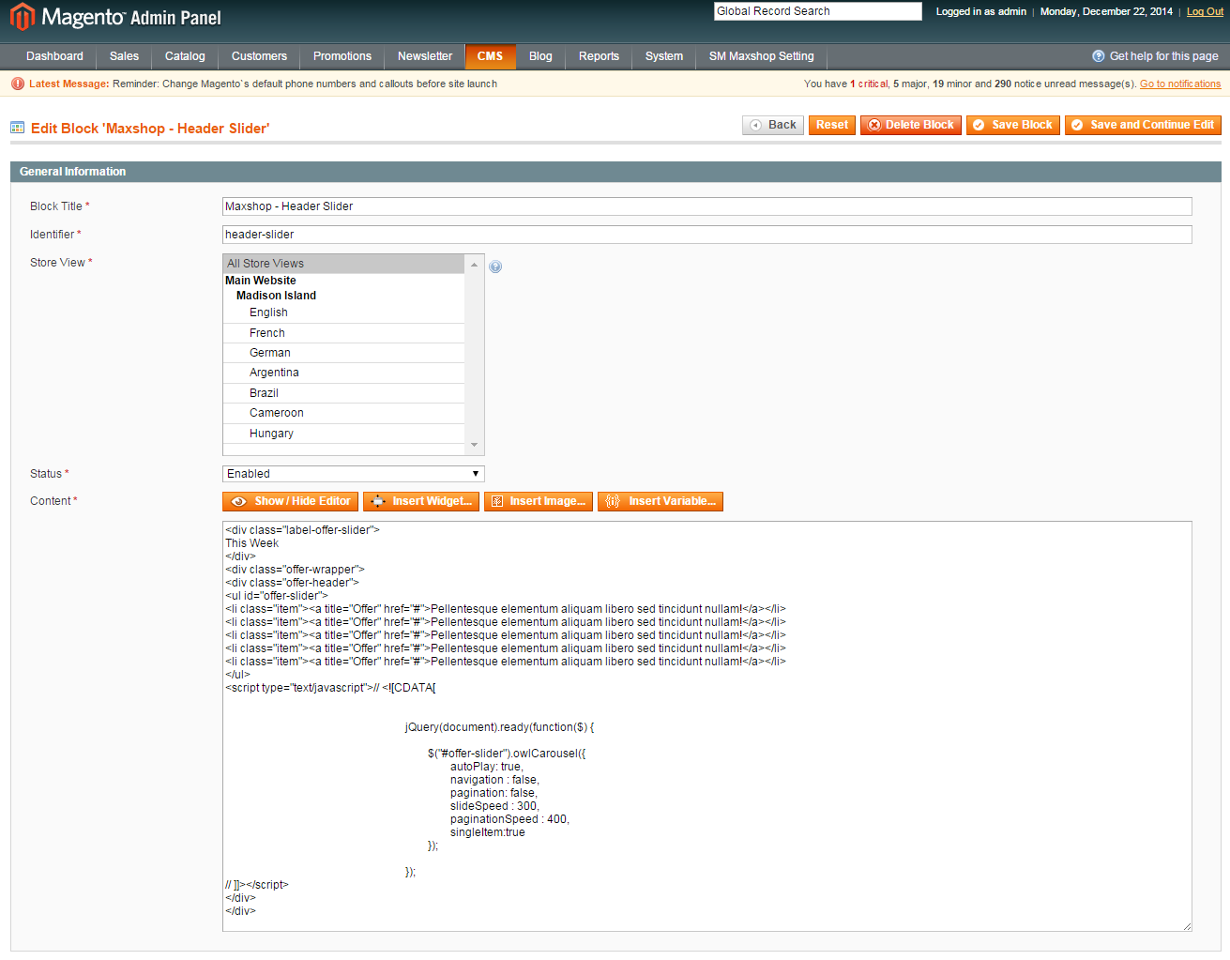Toggle the Show / Hide Editor button

point(290,501)
